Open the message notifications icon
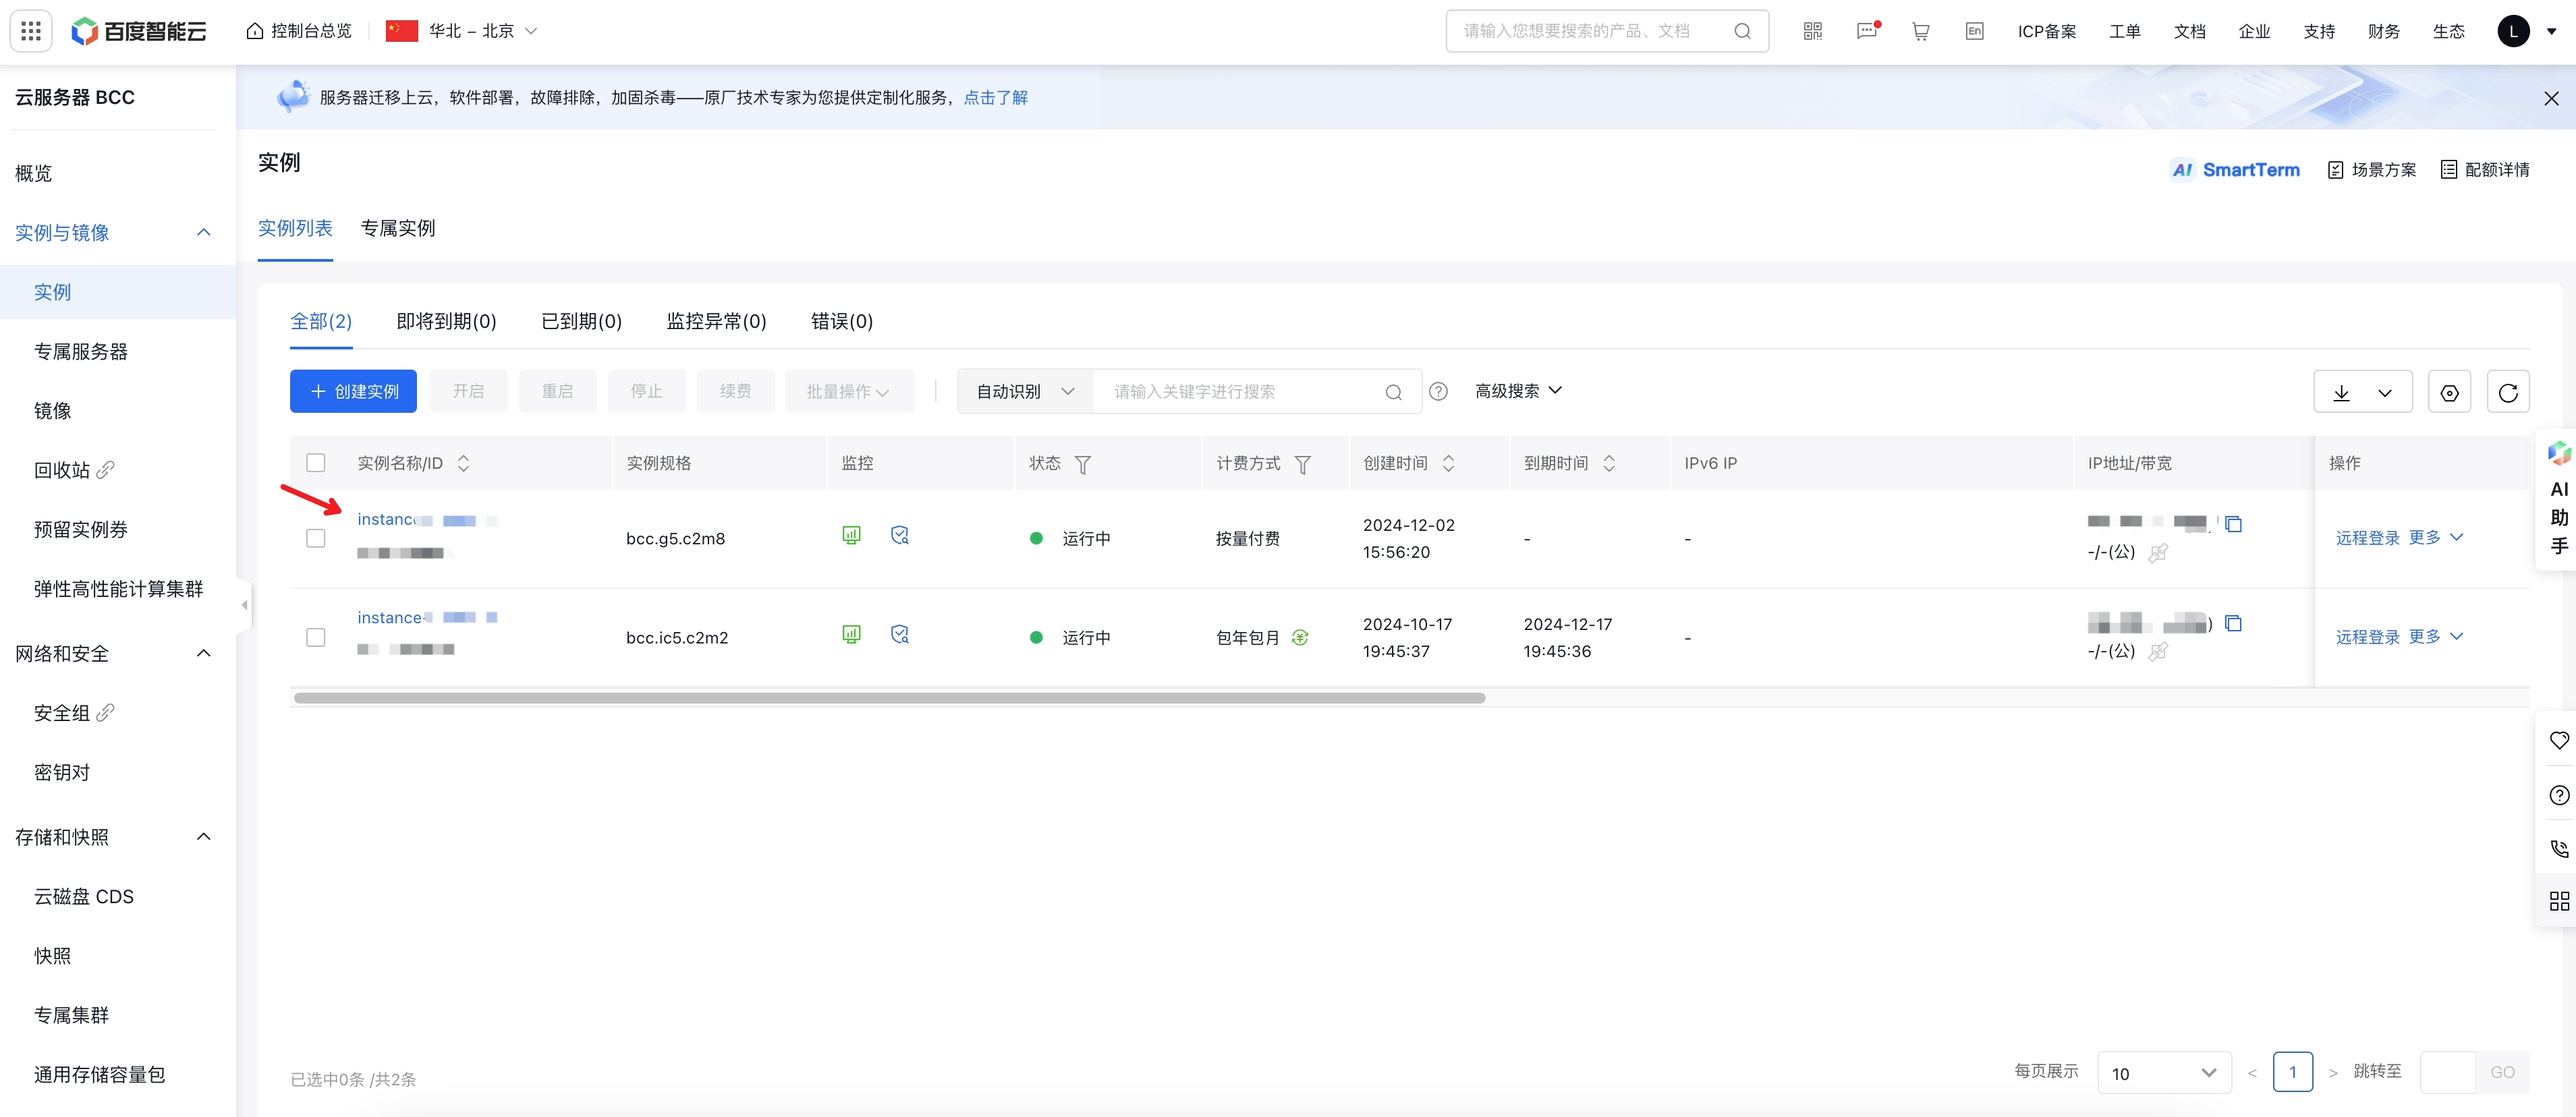Image resolution: width=2576 pixels, height=1117 pixels. [1866, 31]
